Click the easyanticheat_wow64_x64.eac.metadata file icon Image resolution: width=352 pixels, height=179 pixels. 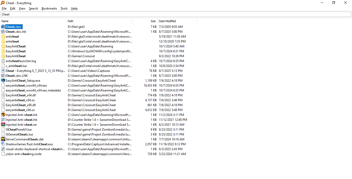[3, 90]
